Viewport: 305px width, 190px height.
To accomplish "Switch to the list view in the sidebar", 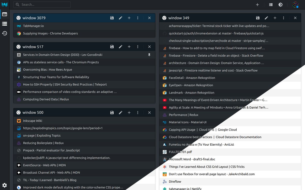I will [x=4, y=24].
